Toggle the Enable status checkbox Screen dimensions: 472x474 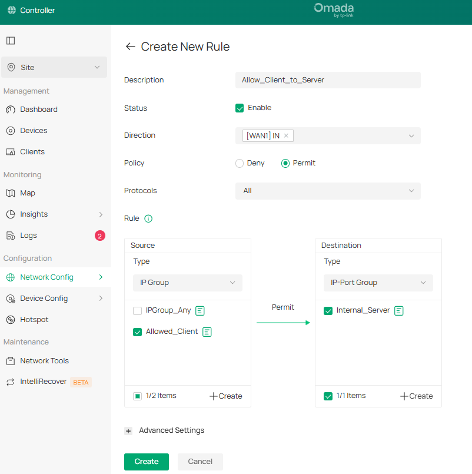click(x=240, y=108)
